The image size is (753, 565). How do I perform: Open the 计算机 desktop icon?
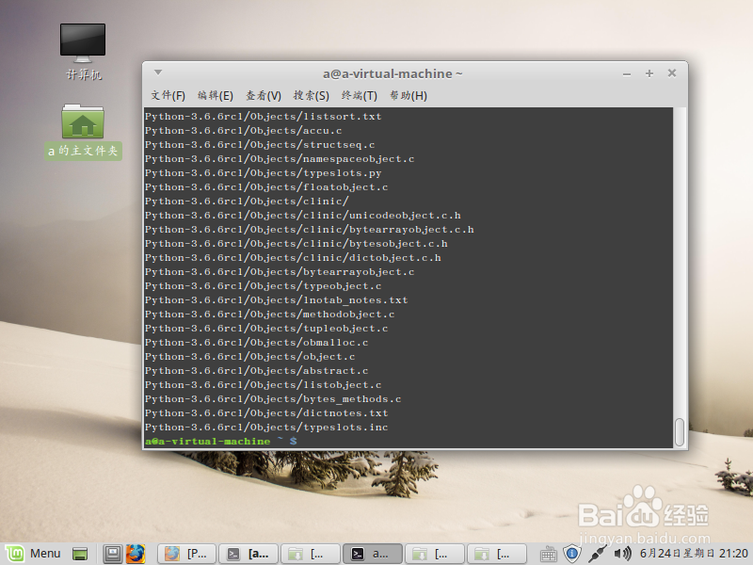click(x=81, y=42)
